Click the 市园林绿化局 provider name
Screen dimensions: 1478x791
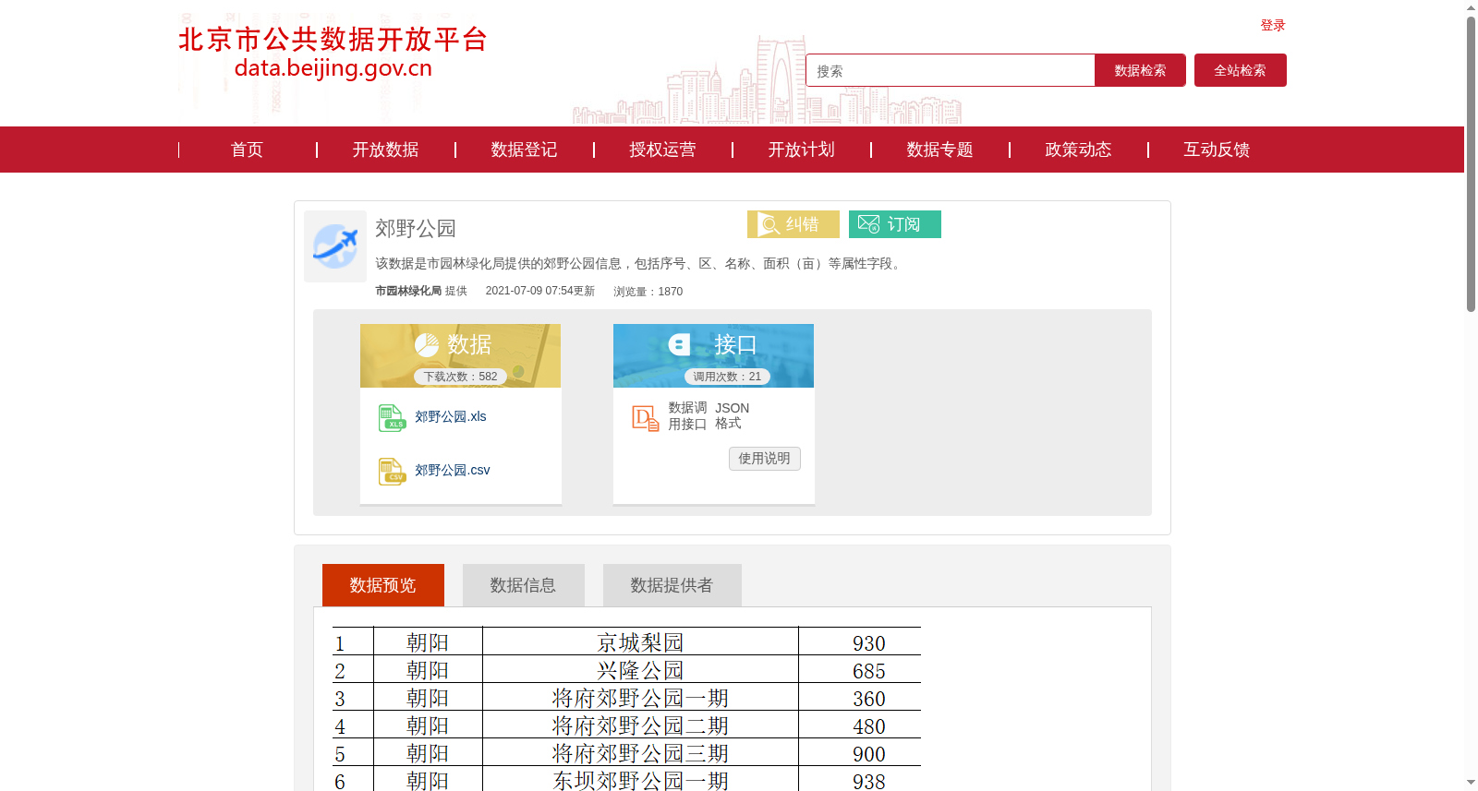point(408,291)
